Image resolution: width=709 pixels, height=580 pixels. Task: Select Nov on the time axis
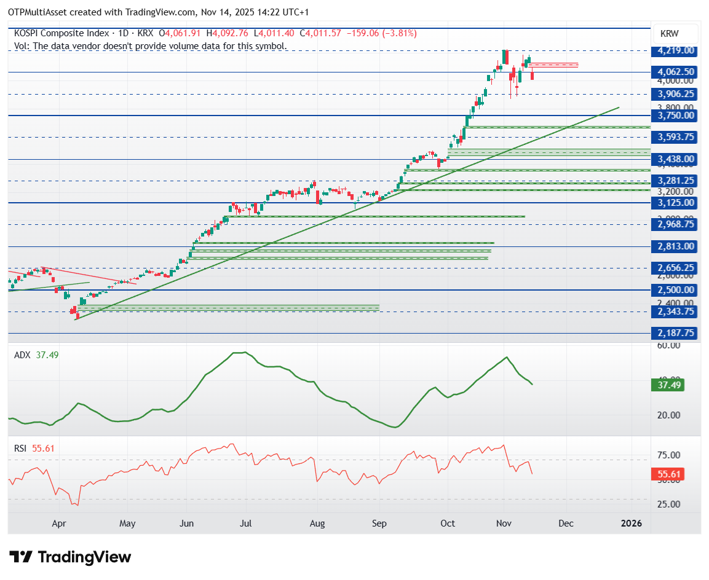coord(503,523)
